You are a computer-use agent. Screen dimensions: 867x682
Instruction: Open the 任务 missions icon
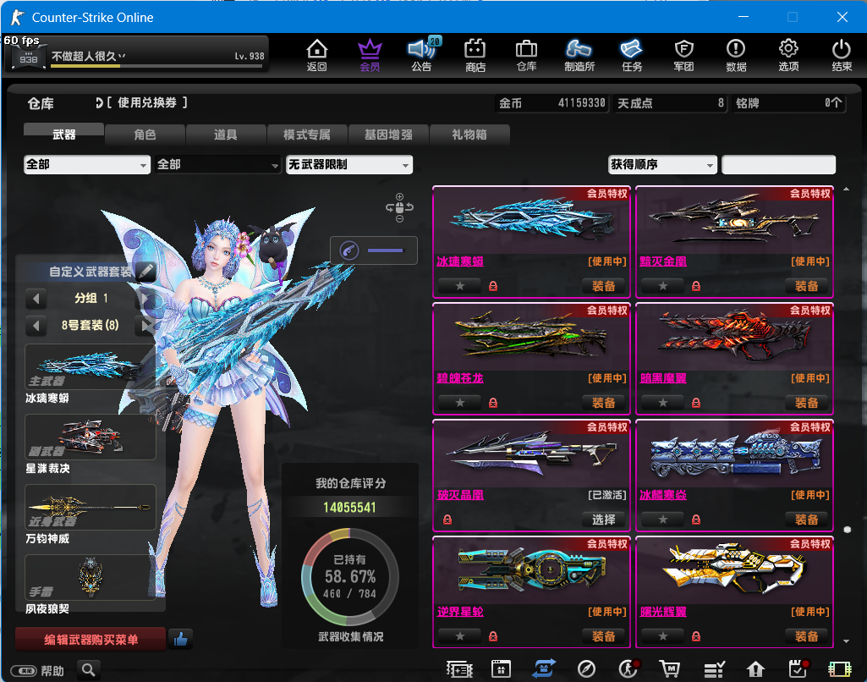point(631,55)
